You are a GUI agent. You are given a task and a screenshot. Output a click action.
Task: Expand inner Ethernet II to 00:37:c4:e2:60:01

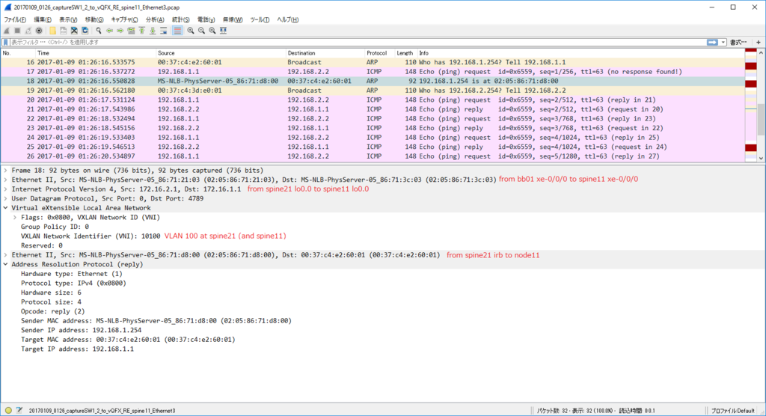tap(5, 255)
